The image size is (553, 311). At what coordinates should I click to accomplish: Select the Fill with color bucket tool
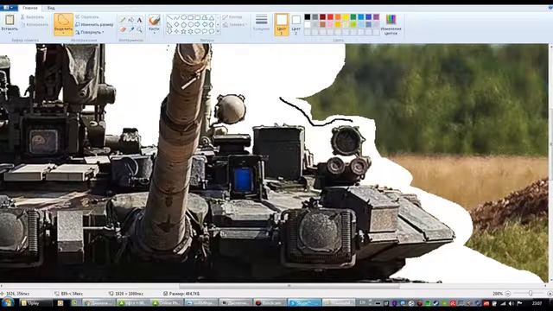coord(130,20)
